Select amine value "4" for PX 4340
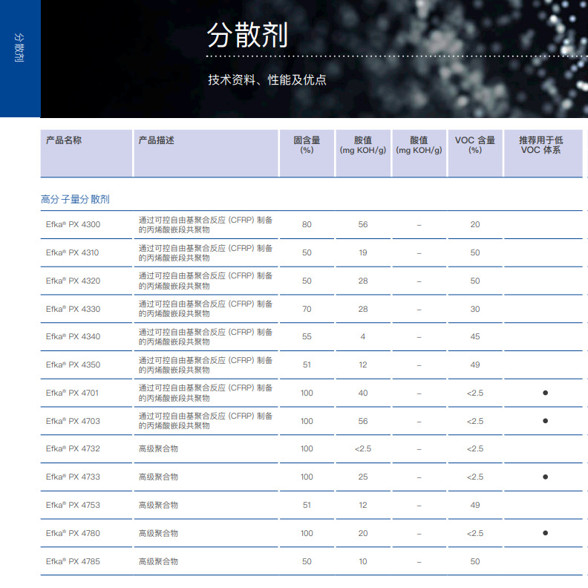Viewport: 588px width, 588px height. pyautogui.click(x=362, y=336)
